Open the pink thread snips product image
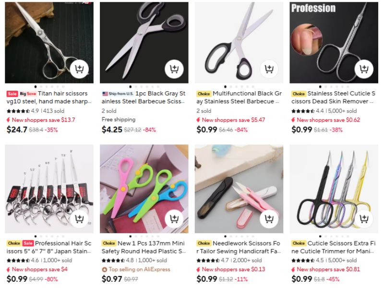384x288 pixels. tap(239, 189)
